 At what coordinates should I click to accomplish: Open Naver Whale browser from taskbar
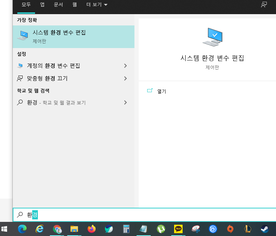109,229
